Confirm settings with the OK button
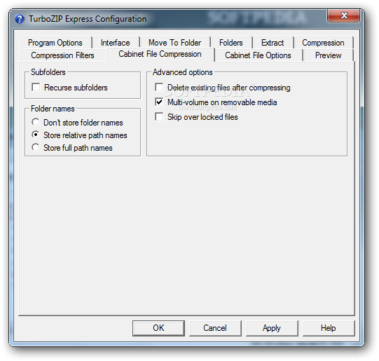The height and width of the screenshot is (361, 379). (x=158, y=328)
